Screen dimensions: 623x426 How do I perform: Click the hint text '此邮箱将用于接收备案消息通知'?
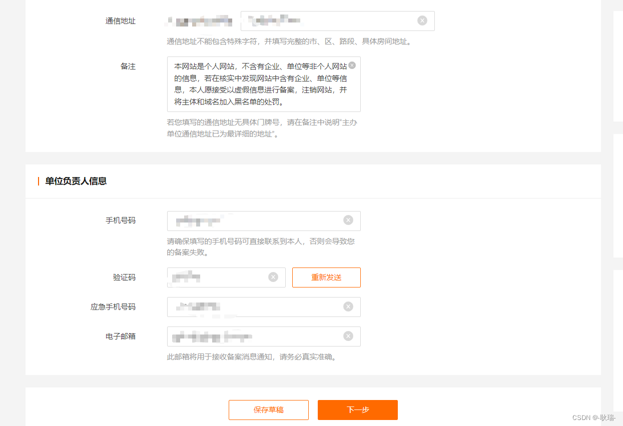[221, 357]
